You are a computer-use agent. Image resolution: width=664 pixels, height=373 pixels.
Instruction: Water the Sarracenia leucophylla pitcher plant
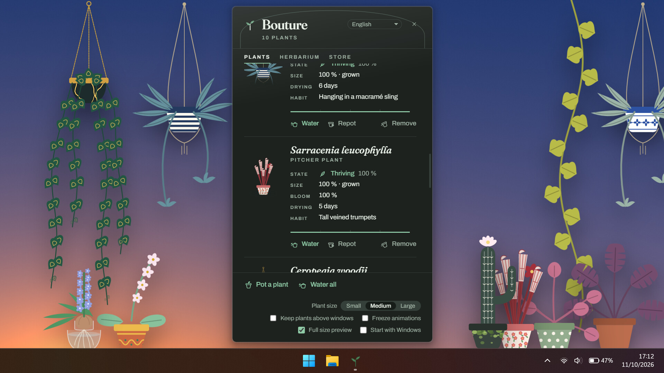click(x=305, y=244)
